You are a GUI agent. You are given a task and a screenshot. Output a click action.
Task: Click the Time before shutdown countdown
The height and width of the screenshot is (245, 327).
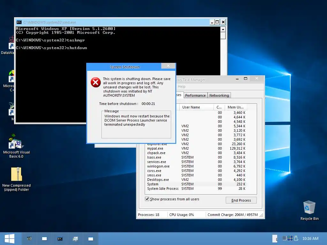click(148, 104)
